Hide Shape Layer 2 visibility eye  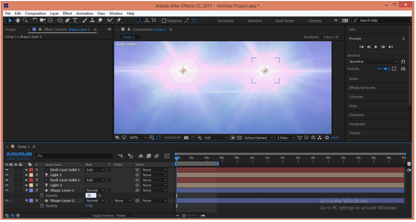7,200
